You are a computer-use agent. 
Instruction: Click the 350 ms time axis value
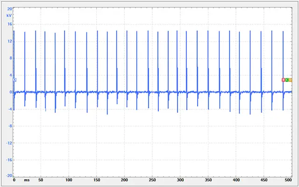click(x=208, y=180)
